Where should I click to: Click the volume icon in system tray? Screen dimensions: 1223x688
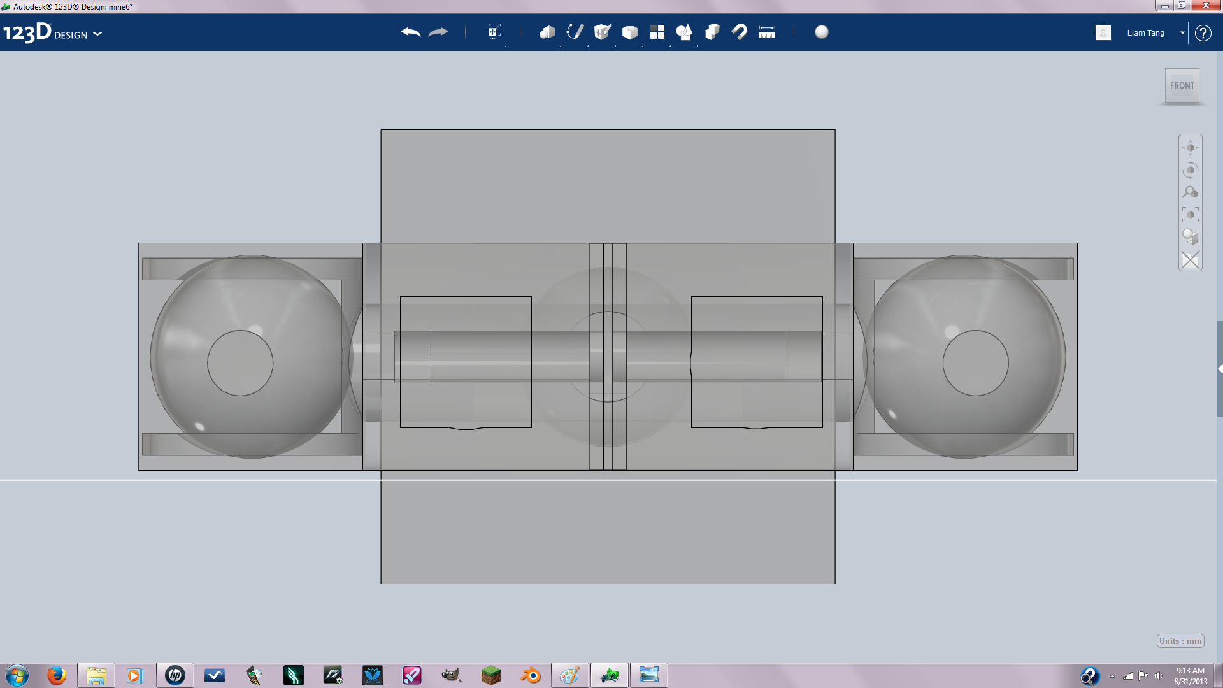pos(1159,676)
